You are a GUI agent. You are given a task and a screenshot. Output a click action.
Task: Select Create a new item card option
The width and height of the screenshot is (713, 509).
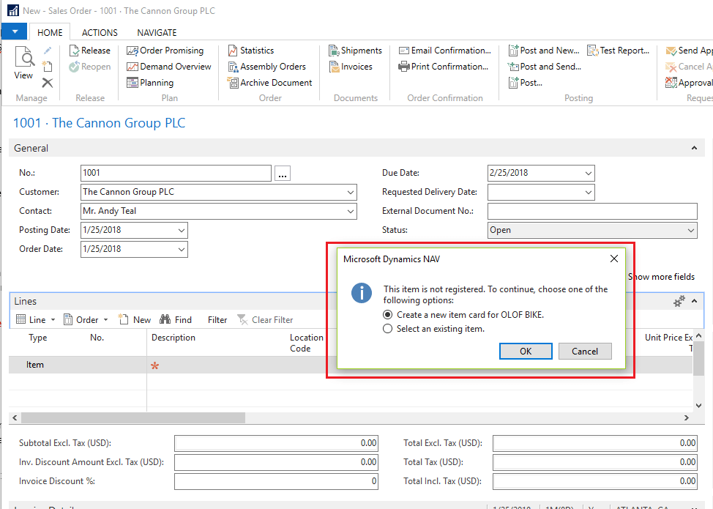pos(464,315)
